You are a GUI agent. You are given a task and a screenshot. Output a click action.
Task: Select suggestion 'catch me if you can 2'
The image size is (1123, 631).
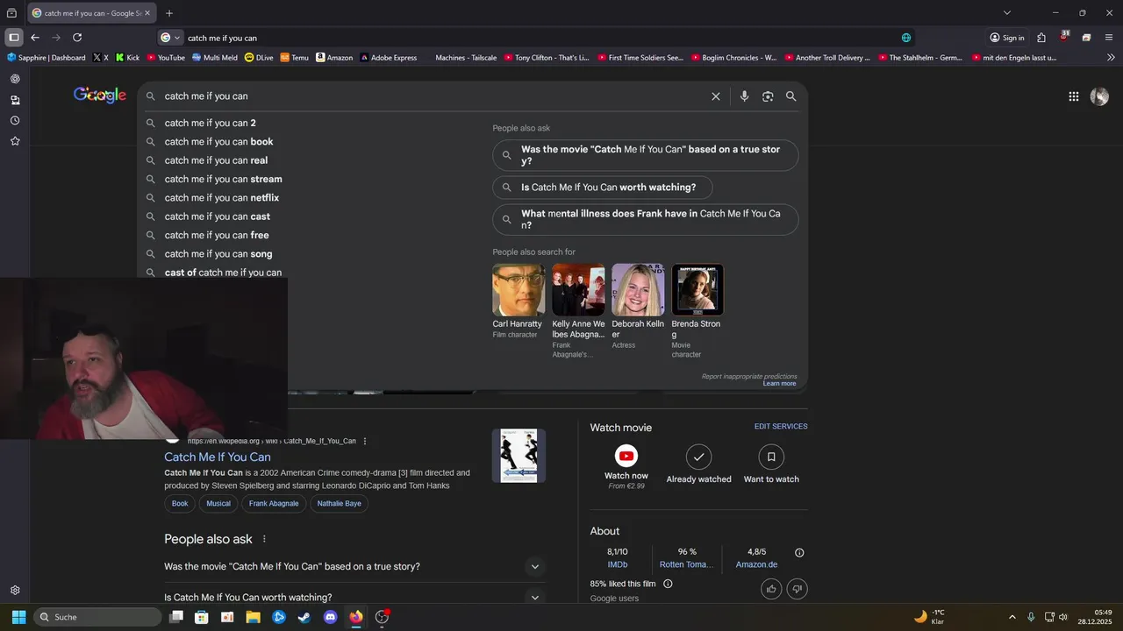(x=210, y=123)
